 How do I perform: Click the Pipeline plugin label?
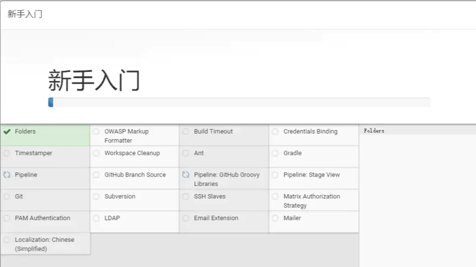pyautogui.click(x=26, y=175)
